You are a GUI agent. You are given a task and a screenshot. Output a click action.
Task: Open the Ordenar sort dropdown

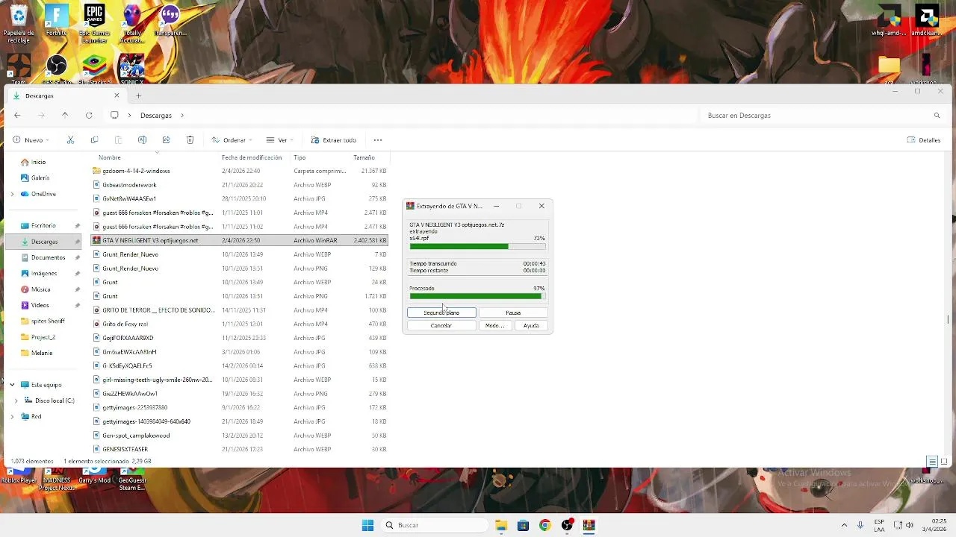232,139
